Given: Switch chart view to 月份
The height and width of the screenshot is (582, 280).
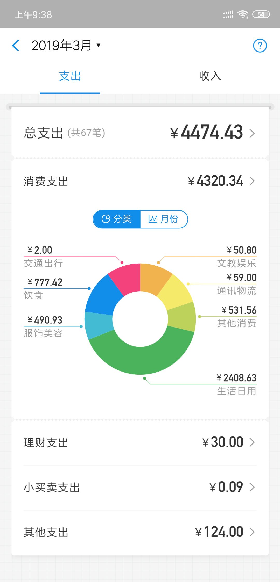Looking at the screenshot, I should click(x=164, y=219).
